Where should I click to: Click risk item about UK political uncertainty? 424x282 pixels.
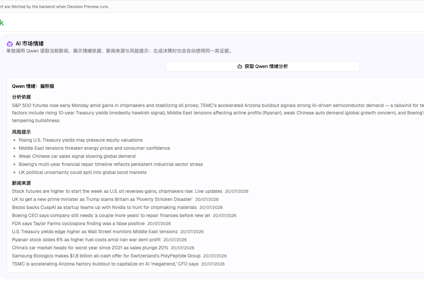pyautogui.click(x=83, y=172)
